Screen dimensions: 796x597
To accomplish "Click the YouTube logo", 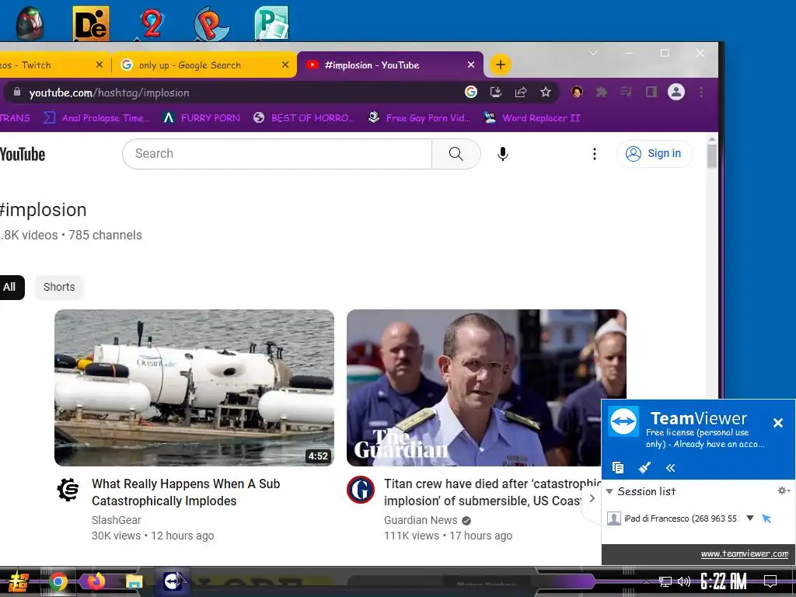I will pos(23,154).
